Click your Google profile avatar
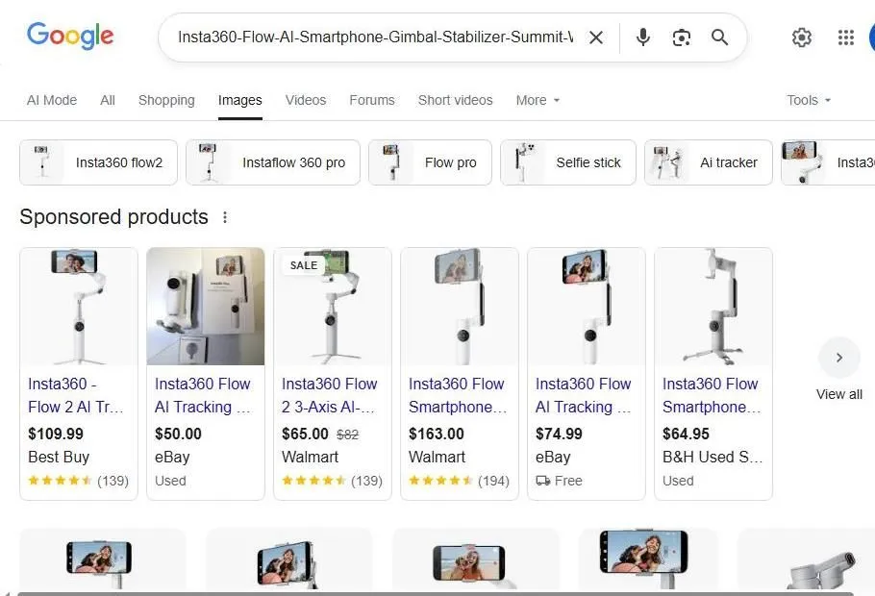 [x=870, y=37]
